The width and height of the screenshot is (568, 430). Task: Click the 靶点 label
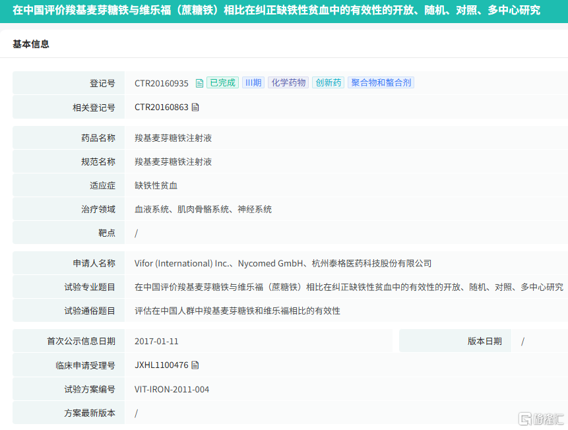(107, 233)
